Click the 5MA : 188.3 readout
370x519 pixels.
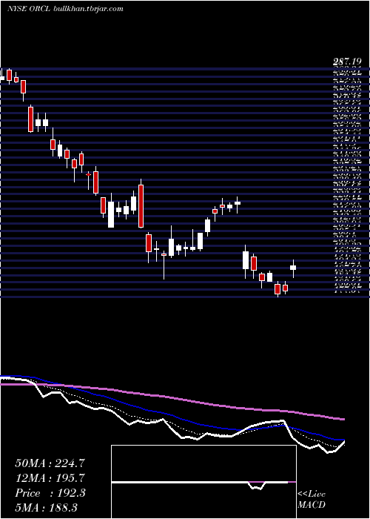click(46, 507)
